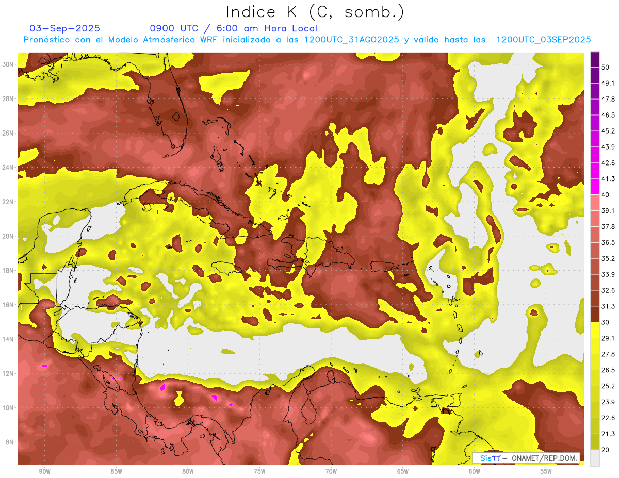Click the init time "1200UTC_31AGO2025"
The width and height of the screenshot is (619, 478).
coord(352,40)
